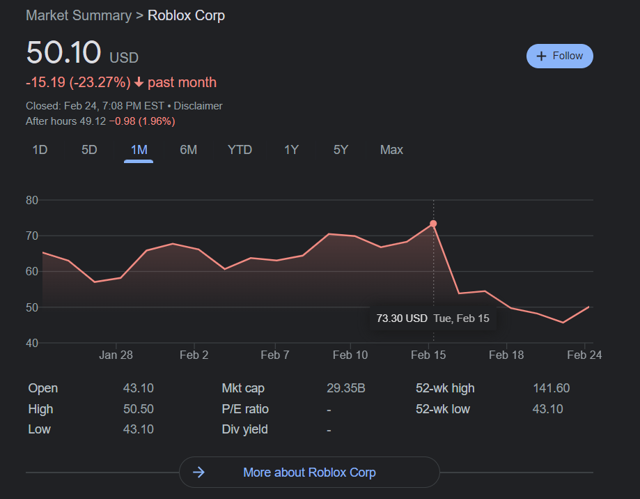Switch to the 6M chart range
Image resolution: width=640 pixels, height=499 pixels.
click(189, 150)
